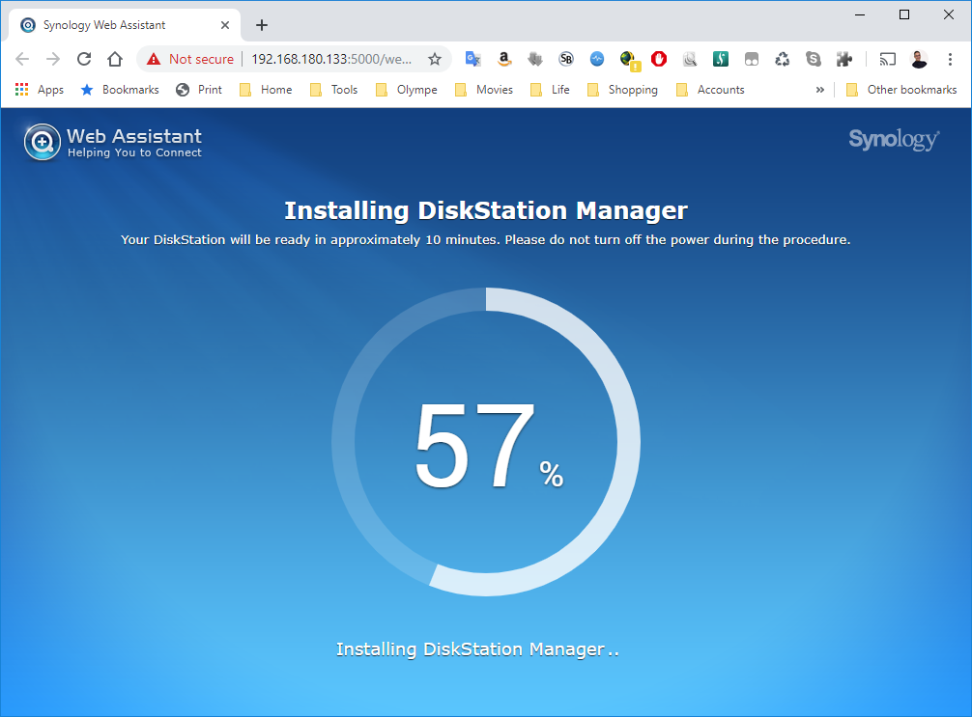Open the Extensions puzzle menu

843,59
